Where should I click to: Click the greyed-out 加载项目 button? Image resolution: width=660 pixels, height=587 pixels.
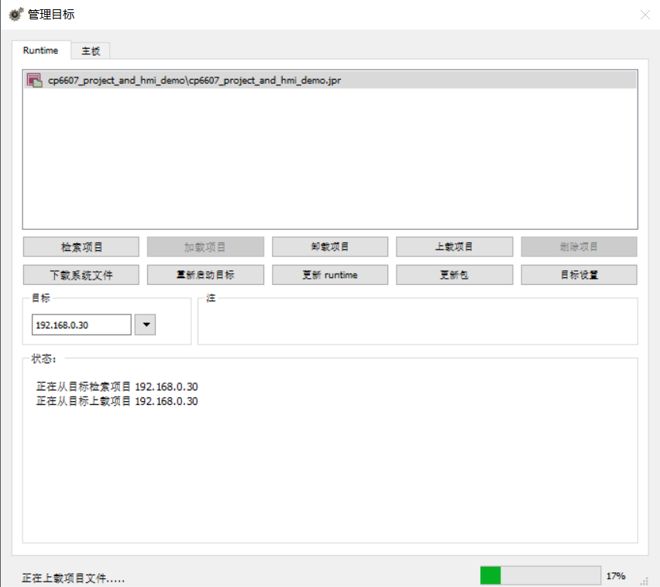pos(205,247)
